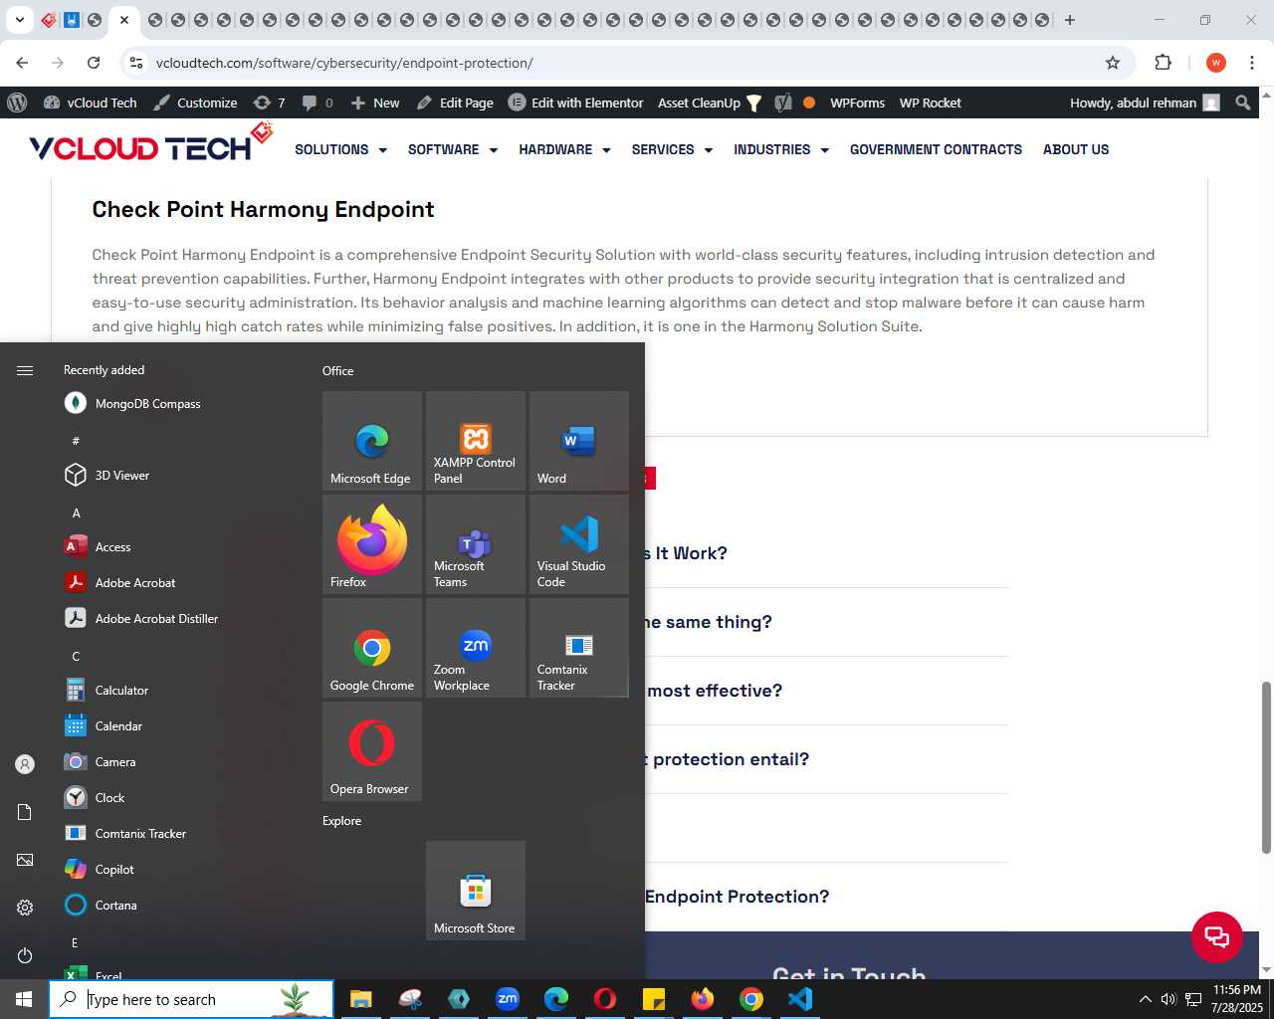Click Customize in WordPress admin bar

click(195, 102)
